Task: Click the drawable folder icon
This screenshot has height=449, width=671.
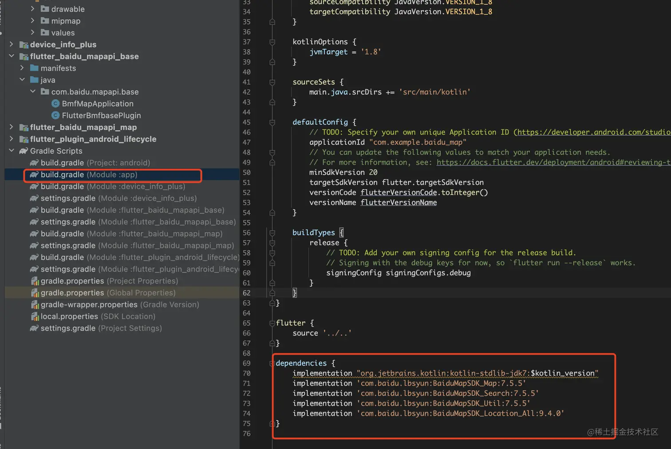Action: tap(45, 8)
